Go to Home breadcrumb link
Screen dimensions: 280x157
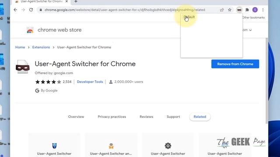coord(20,47)
